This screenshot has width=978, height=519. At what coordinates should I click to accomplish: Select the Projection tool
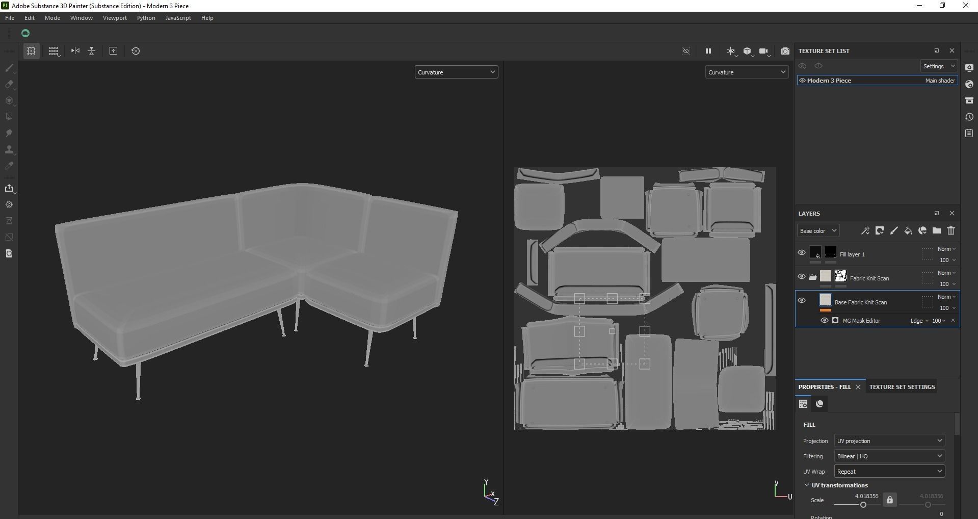[9, 100]
